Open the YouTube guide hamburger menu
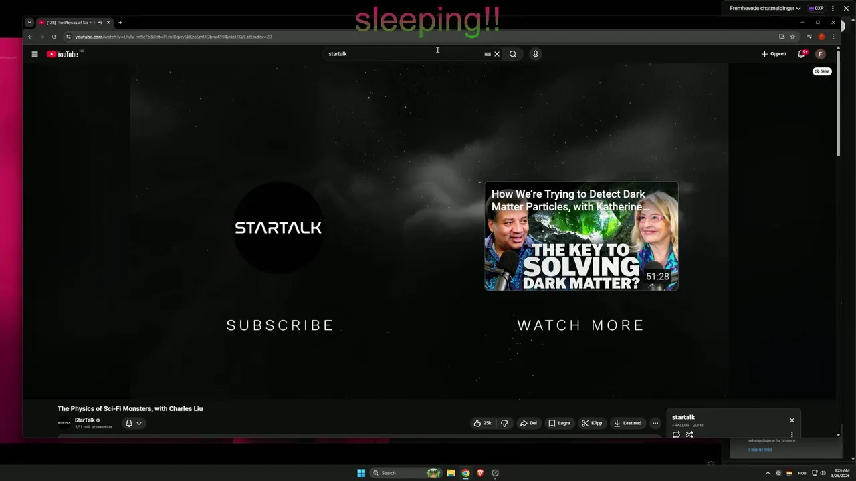 (x=35, y=54)
